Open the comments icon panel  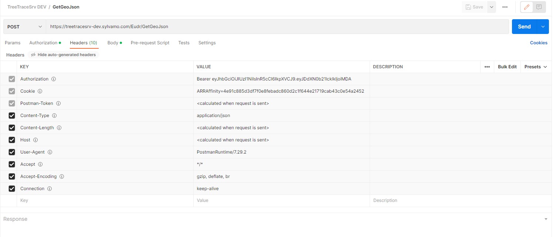click(x=539, y=7)
